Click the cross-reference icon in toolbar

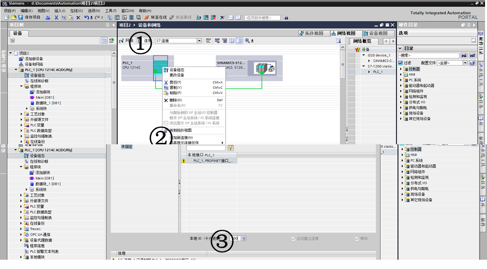click(222, 17)
